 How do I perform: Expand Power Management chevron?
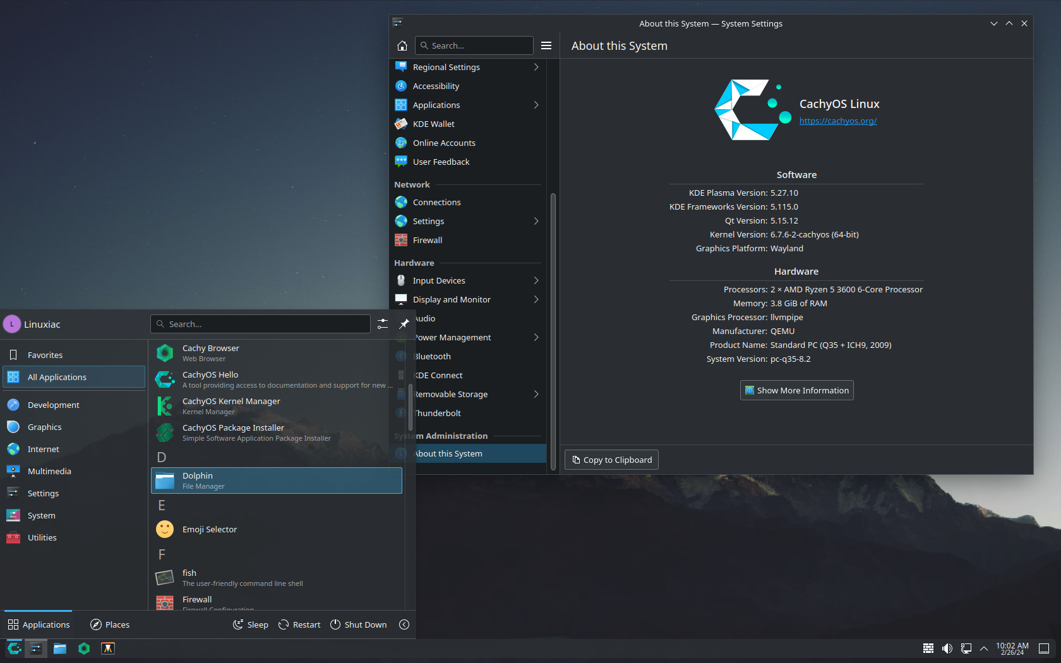point(536,337)
